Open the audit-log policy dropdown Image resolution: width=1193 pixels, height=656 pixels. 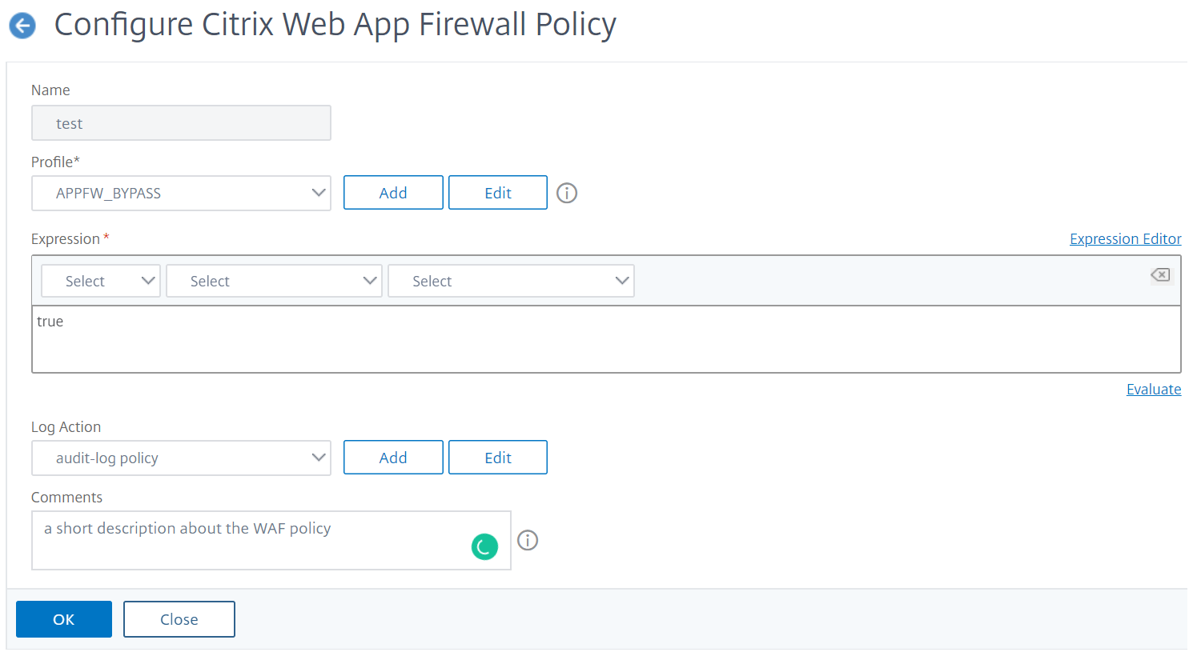click(181, 458)
